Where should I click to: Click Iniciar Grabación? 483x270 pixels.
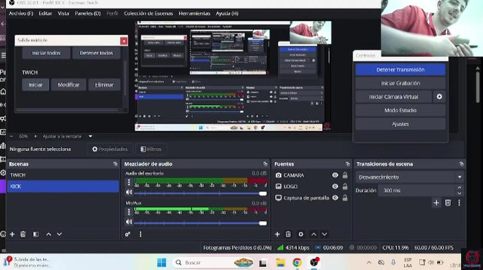tap(400, 83)
